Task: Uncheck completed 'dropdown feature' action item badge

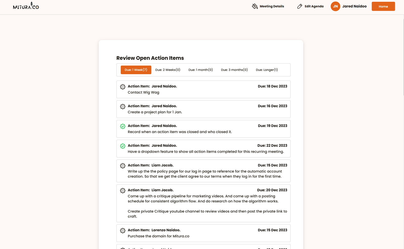Action: (x=123, y=146)
